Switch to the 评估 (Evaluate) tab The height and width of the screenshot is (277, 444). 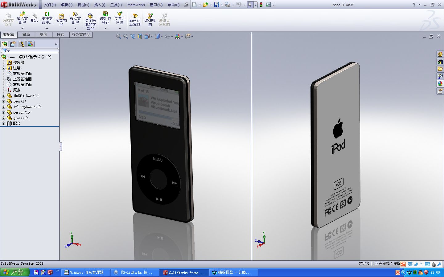pos(61,35)
